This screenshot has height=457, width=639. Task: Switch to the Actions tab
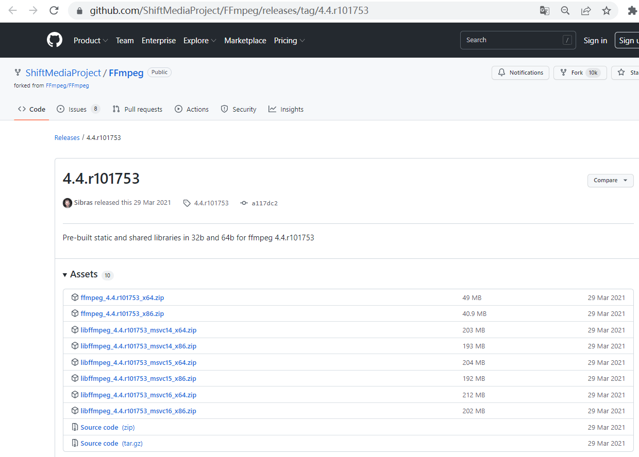click(192, 109)
